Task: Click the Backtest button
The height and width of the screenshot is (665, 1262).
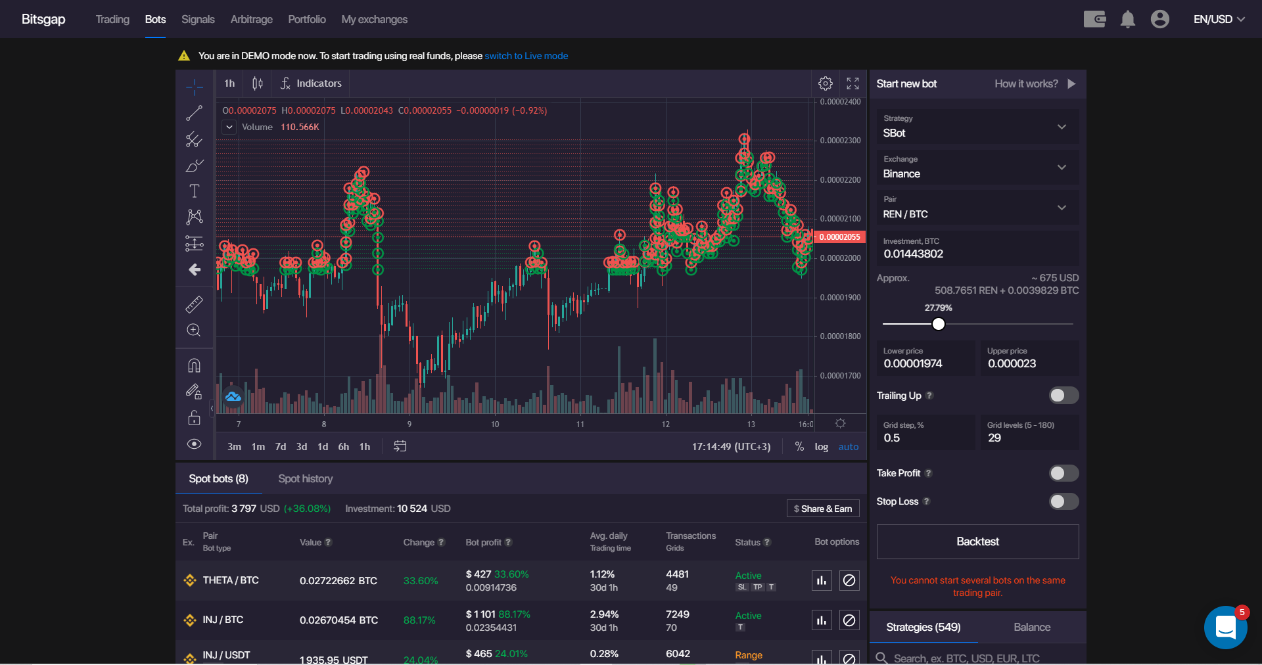Action: pyautogui.click(x=977, y=541)
